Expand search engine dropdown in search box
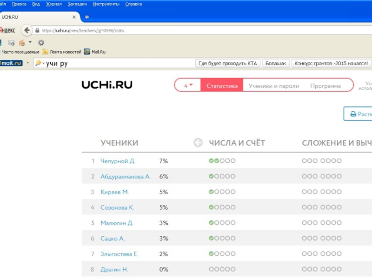Viewport: 372px width, 279px height. [40, 63]
